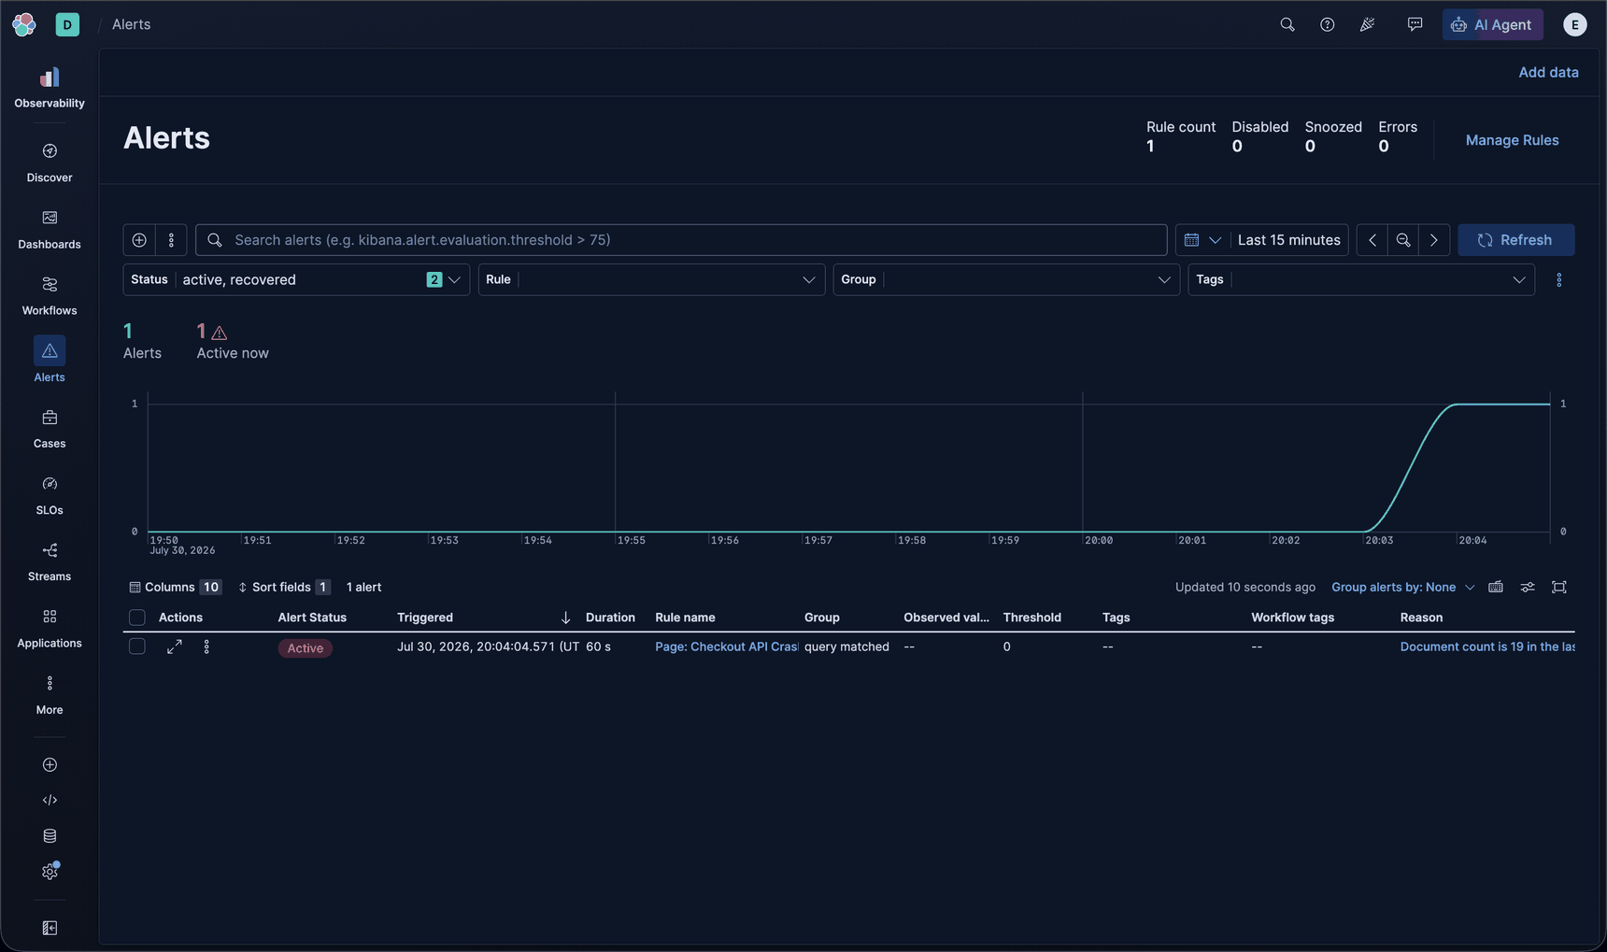Click the Page: Checkout API rule name link
Screen dimensions: 1607x952
(x=726, y=647)
